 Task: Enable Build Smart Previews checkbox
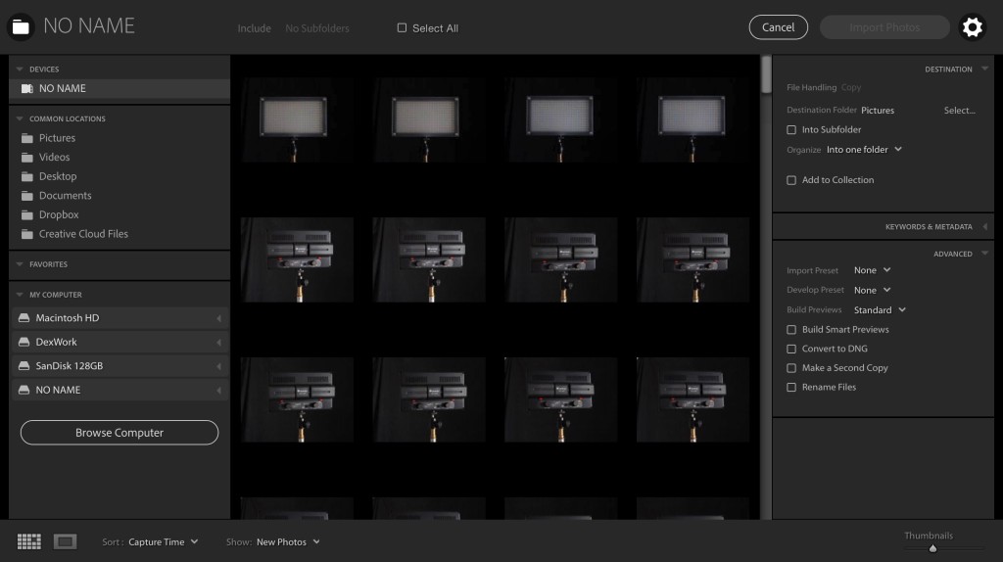click(x=791, y=330)
